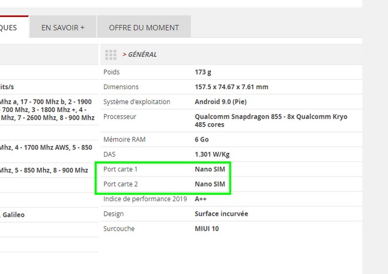This screenshot has width=388, height=274.
Task: Select the Surface incurvée design value
Action: coord(221,214)
